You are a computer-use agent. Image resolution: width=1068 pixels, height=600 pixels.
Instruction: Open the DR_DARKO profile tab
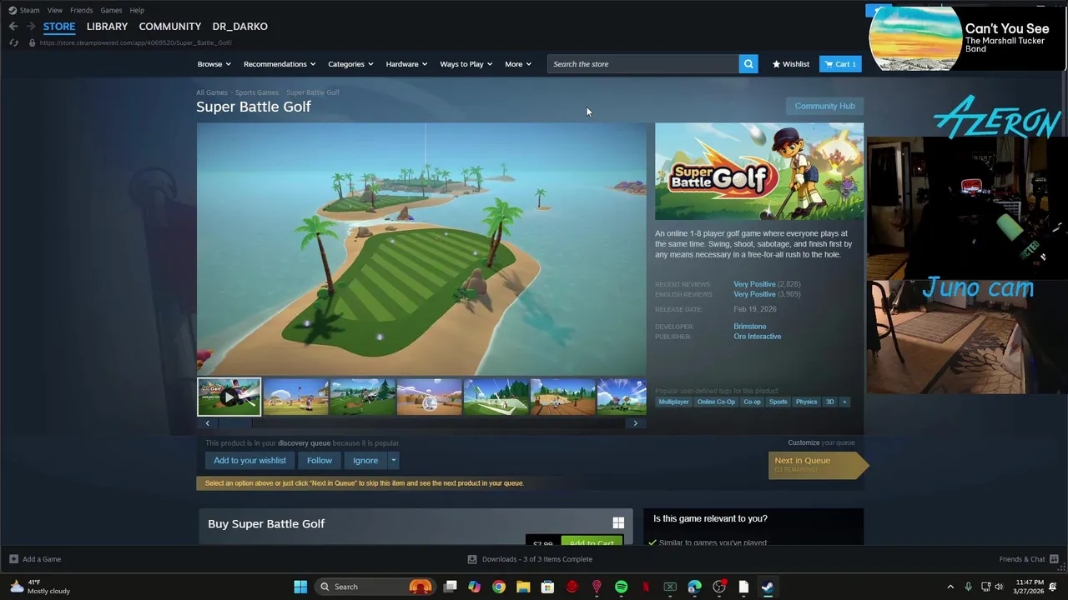239,27
